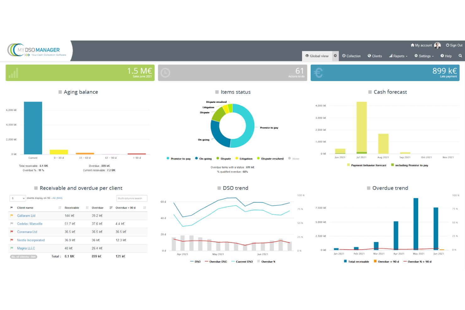Open Cedelec Marseille client link

click(x=30, y=224)
